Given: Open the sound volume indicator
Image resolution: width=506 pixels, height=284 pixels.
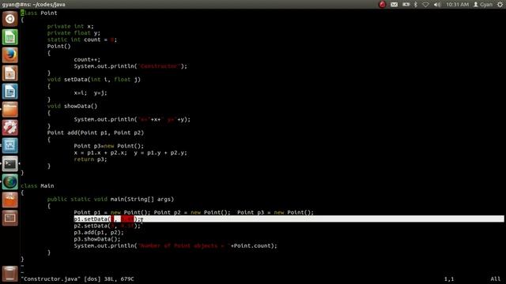Looking at the screenshot, I should (437, 5).
